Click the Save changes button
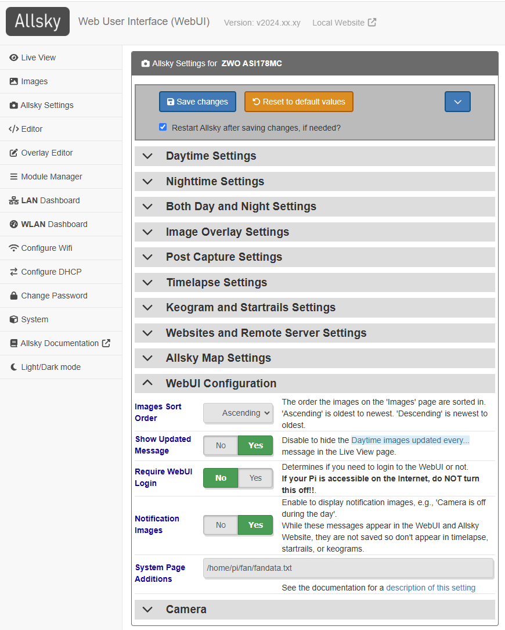The width and height of the screenshot is (505, 630). (x=197, y=101)
